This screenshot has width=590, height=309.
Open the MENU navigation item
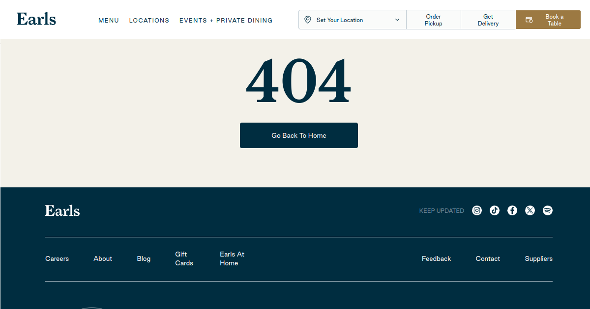click(109, 21)
